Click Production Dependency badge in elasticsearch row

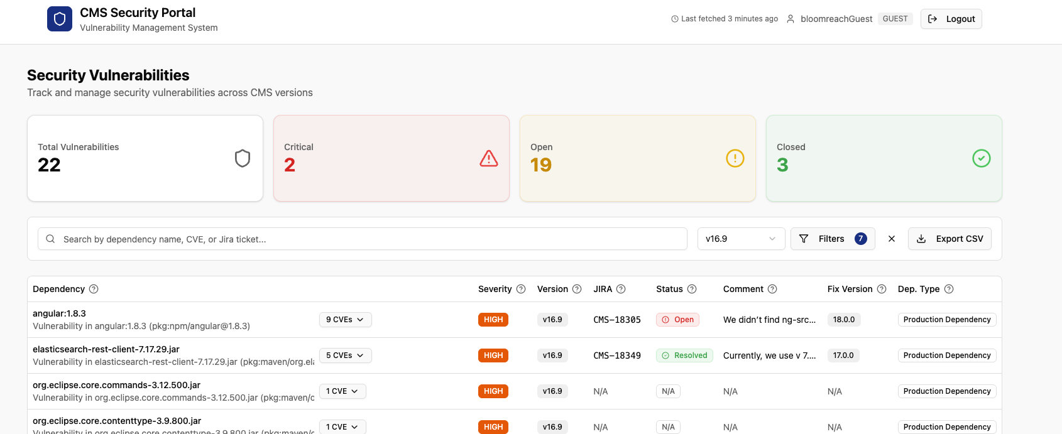(947, 355)
